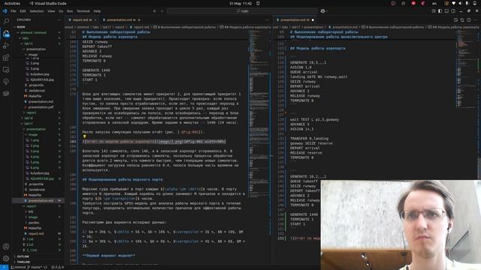481x270 pixels.
Task: Open left editor group more actions
Action: 267,20
